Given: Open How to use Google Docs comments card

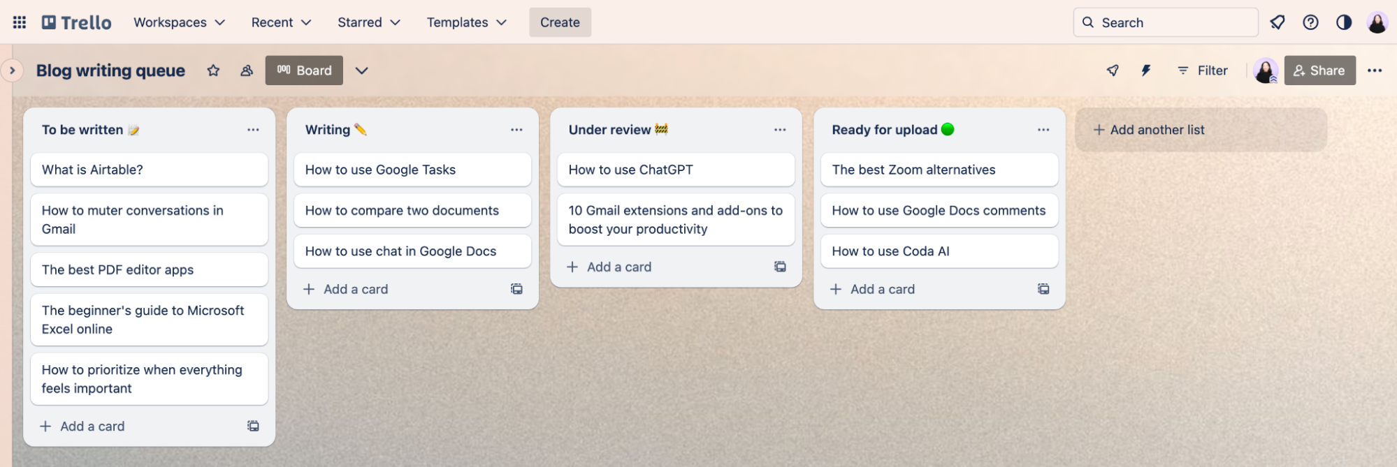Looking at the screenshot, I should (x=939, y=210).
